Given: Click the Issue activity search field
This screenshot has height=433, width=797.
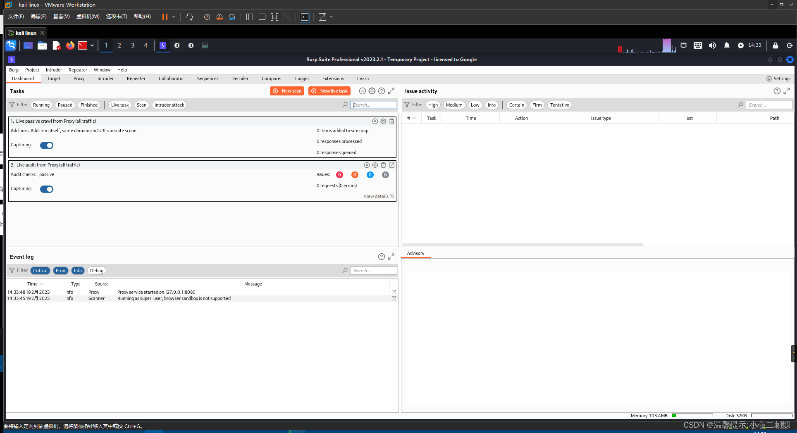Looking at the screenshot, I should 769,105.
